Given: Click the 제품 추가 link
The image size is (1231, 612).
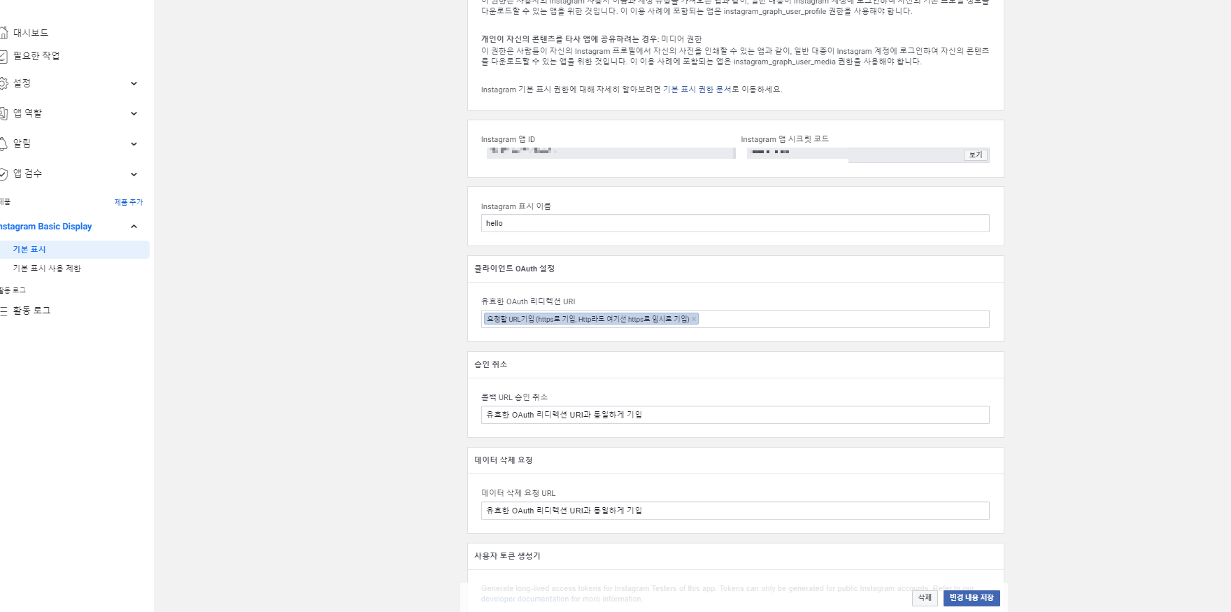Looking at the screenshot, I should point(129,202).
